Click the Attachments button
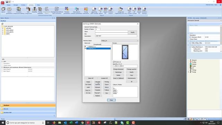Image resolution: width=222 pixels, height=125 pixels. [x=131, y=78]
